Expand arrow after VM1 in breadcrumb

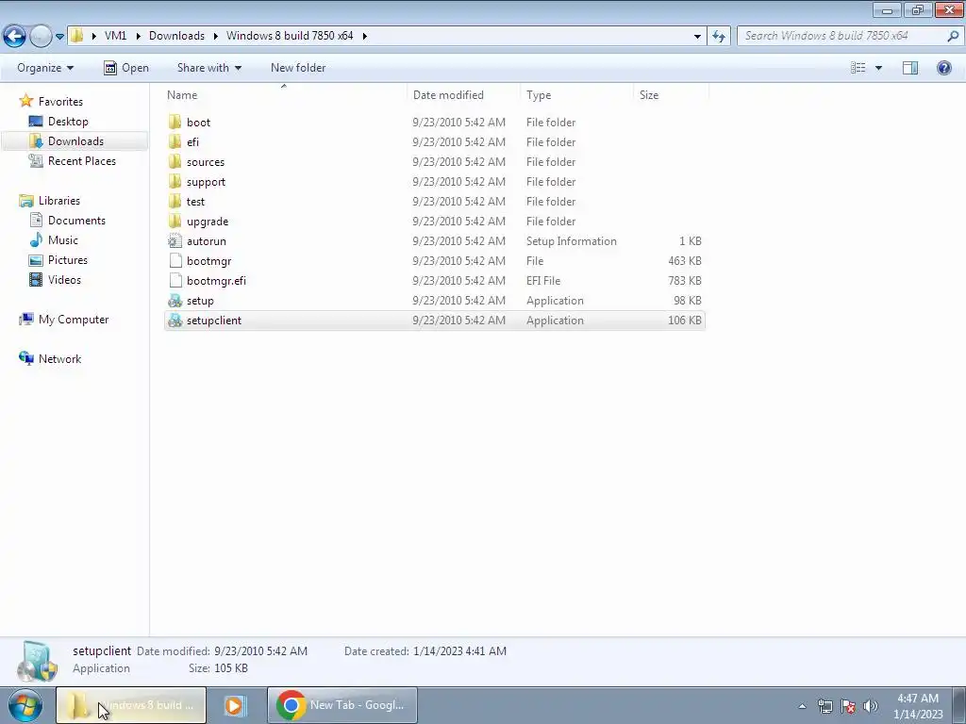[x=138, y=36]
